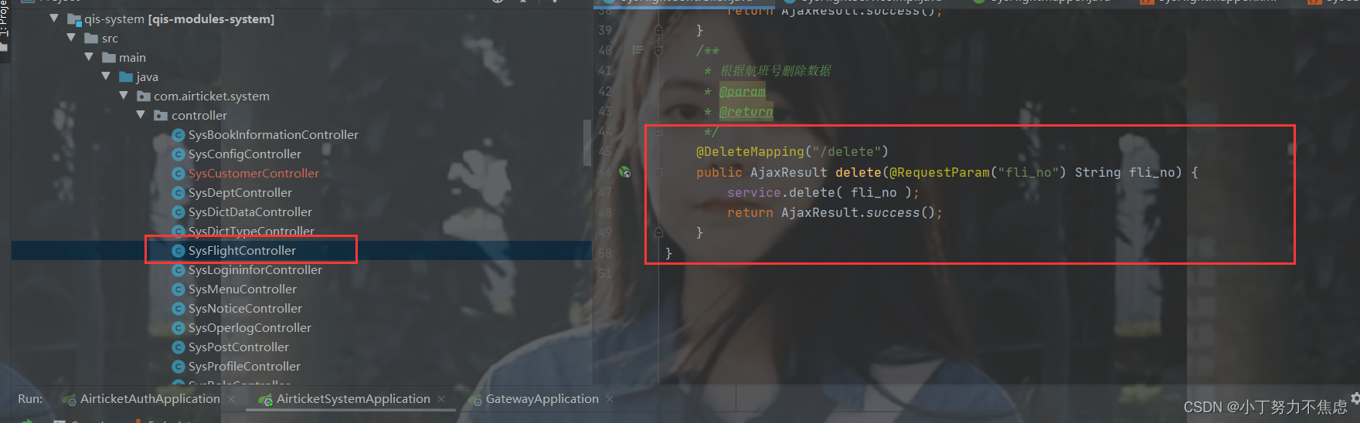The height and width of the screenshot is (423, 1360).
Task: Click the @param Javadoc tag on line 42
Action: (x=743, y=91)
